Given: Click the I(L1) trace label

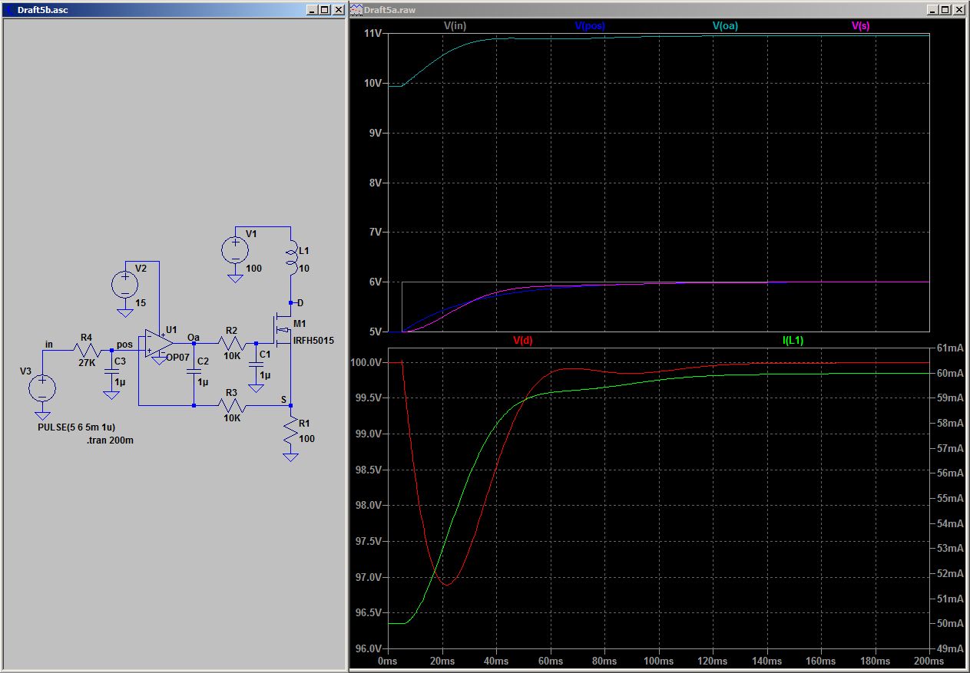Looking at the screenshot, I should 793,341.
